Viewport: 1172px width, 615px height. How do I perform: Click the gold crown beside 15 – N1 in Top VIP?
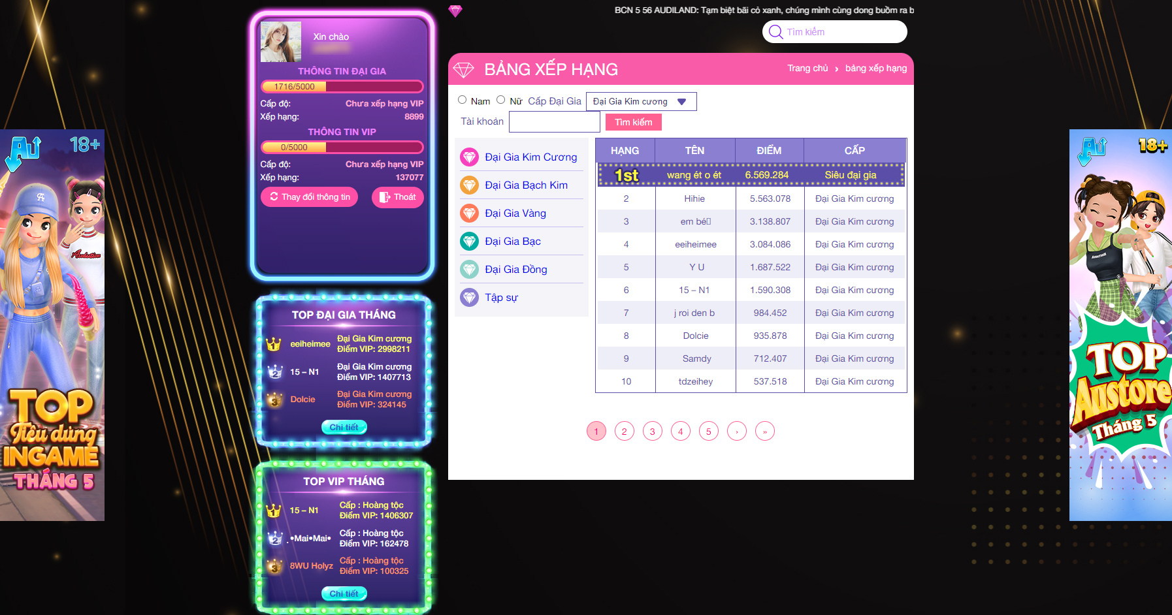tap(274, 511)
